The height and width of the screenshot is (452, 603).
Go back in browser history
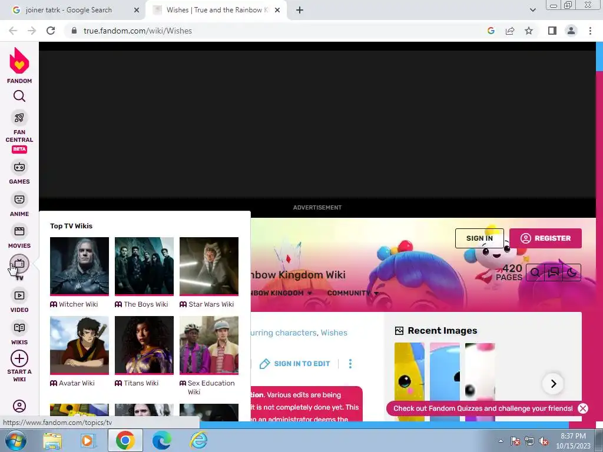[13, 31]
